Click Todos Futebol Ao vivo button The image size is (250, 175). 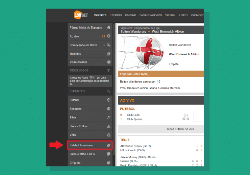[161, 129]
